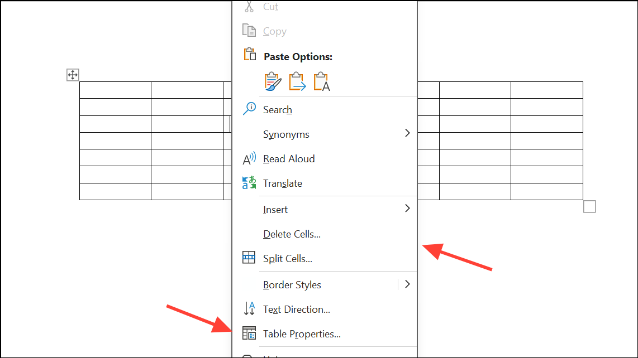Image resolution: width=638 pixels, height=358 pixels.
Task: Select the Text Direction arrows icon
Action: 249,308
